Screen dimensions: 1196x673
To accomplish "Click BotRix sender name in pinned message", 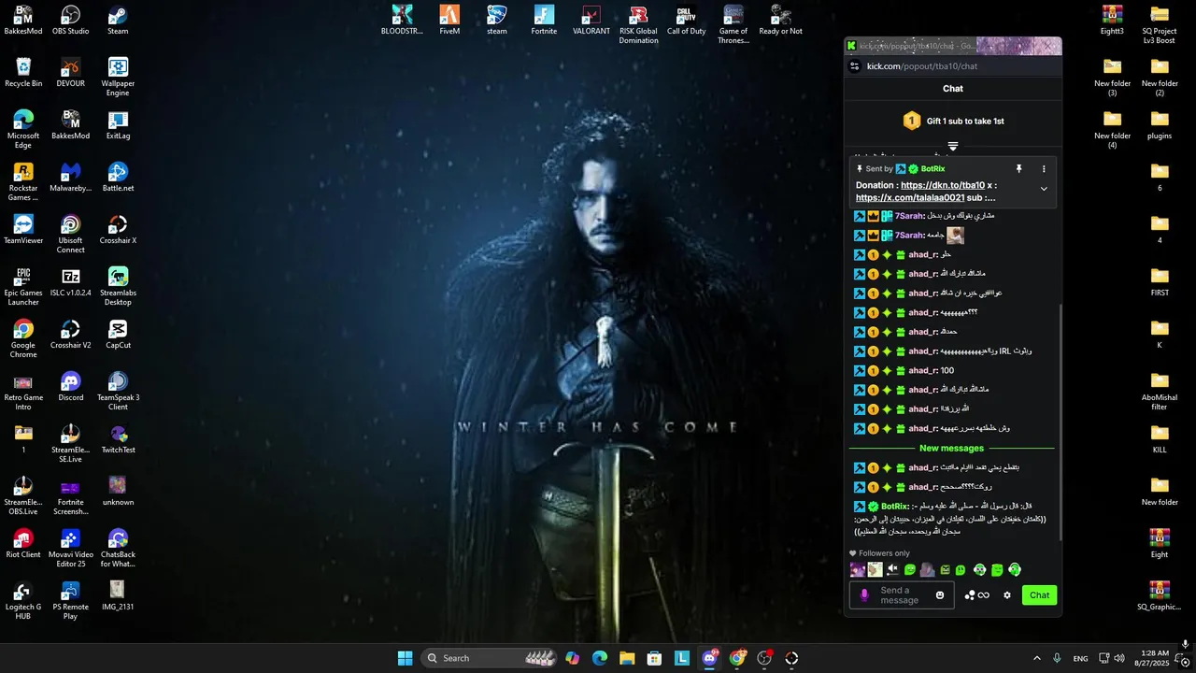I will (x=933, y=169).
